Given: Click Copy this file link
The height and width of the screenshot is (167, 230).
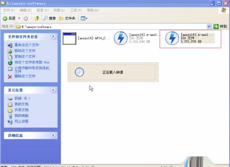Looking at the screenshot, I should (x=25, y=56).
